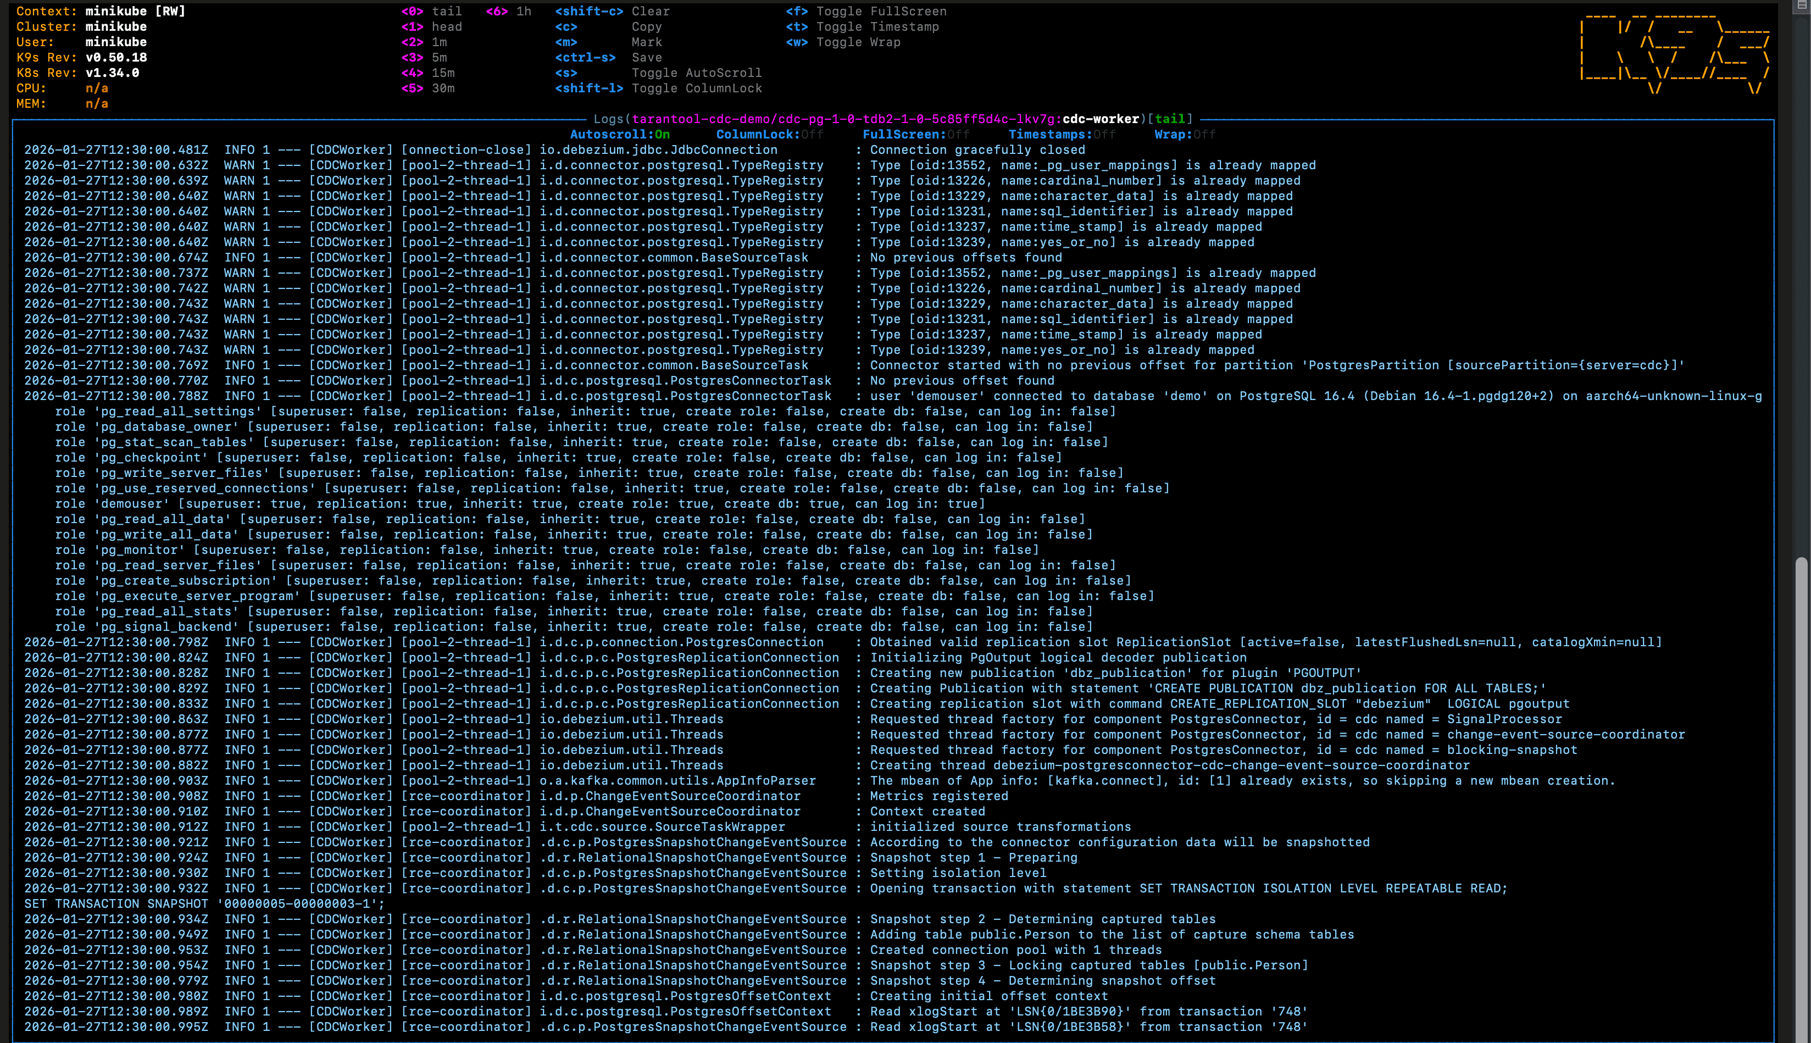Click the pod name in the Logs title
This screenshot has width=1811, height=1043.
click(920, 119)
